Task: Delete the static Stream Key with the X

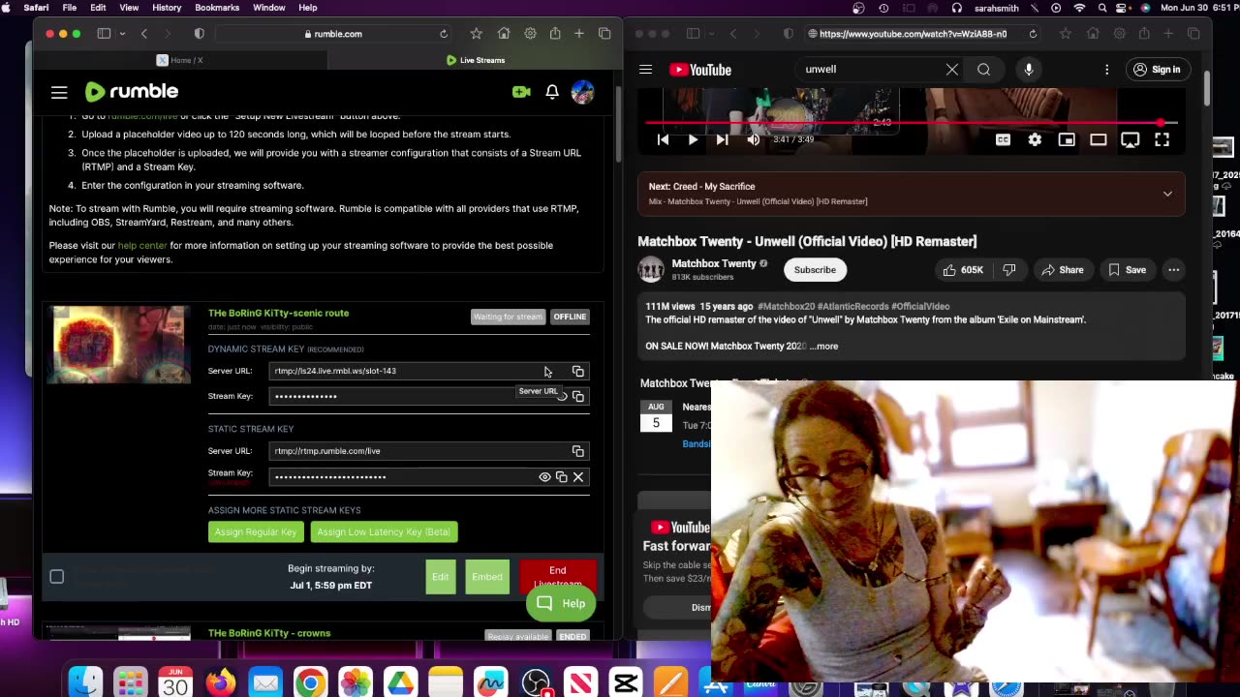Action: 578,477
